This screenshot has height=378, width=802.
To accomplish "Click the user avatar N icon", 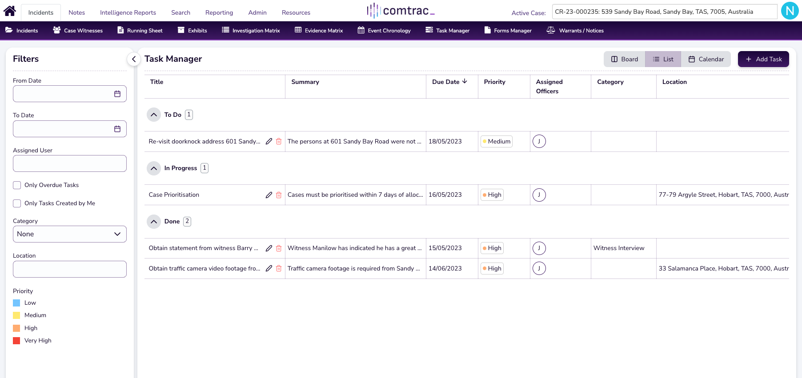I will (790, 11).
